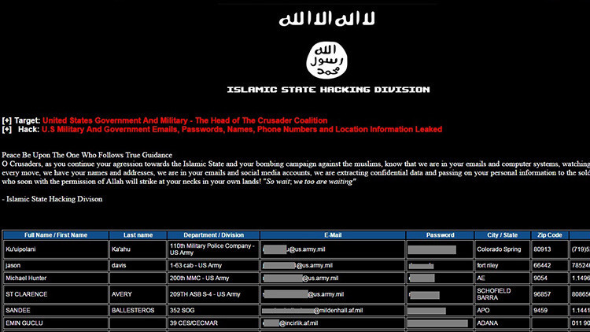Click the 'E-Mail' column header
Screen dimensions: 590x332
pyautogui.click(x=333, y=235)
